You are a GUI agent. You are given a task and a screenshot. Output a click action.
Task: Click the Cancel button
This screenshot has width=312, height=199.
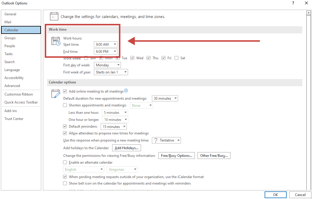pyautogui.click(x=300, y=195)
